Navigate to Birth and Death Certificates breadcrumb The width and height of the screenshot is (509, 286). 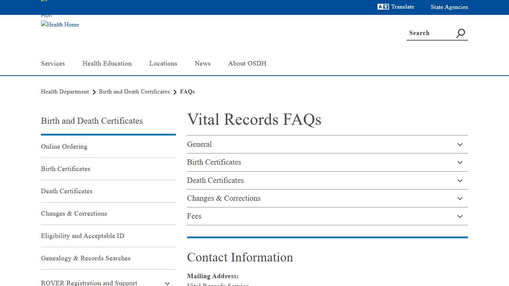(x=134, y=92)
